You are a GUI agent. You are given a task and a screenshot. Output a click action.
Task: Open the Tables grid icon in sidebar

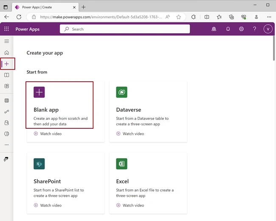[7, 101]
